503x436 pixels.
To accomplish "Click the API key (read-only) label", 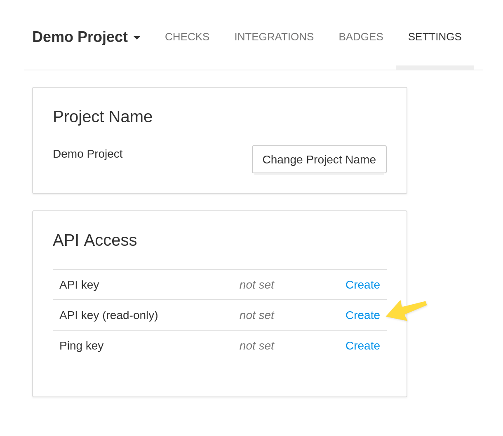I will point(108,315).
